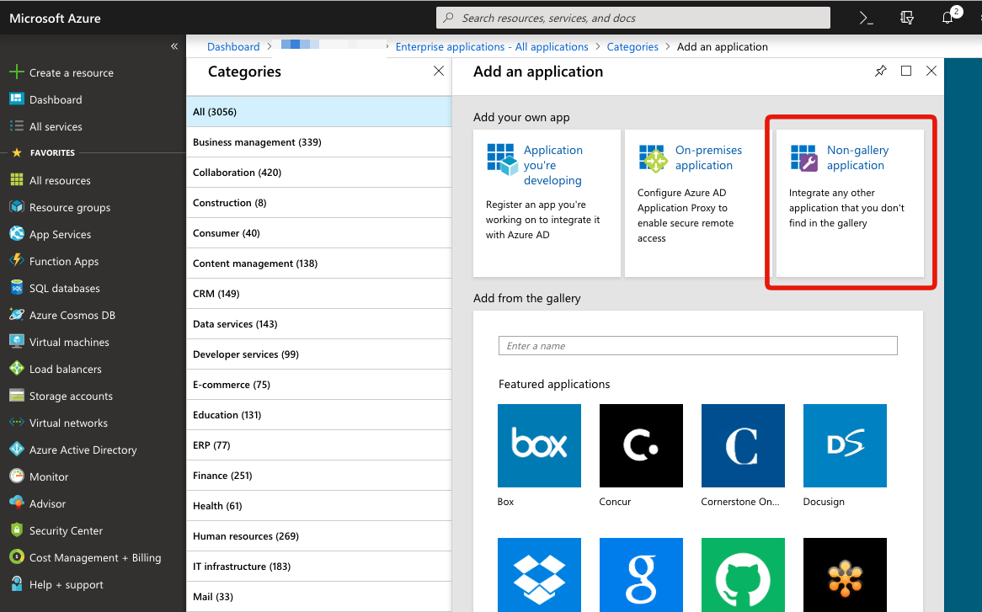This screenshot has width=982, height=612.
Task: Open the notifications bell
Action: (x=947, y=17)
